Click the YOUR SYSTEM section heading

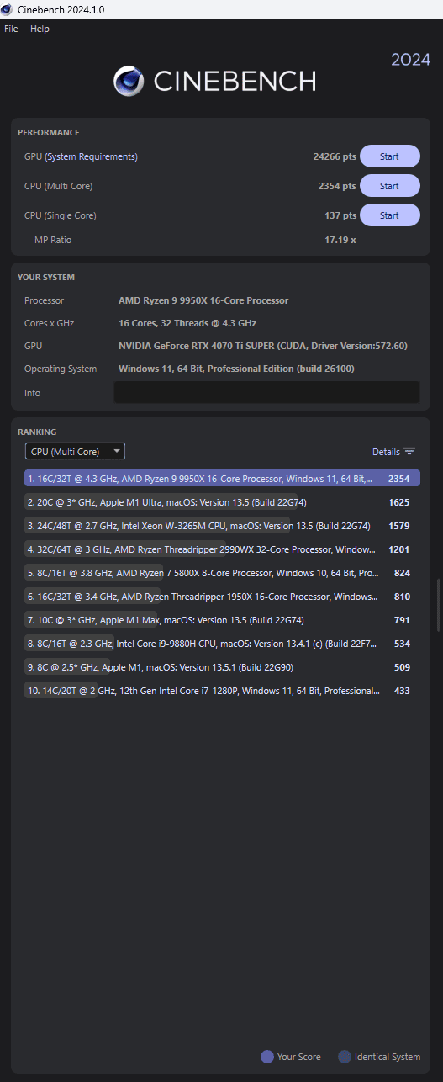pos(46,278)
